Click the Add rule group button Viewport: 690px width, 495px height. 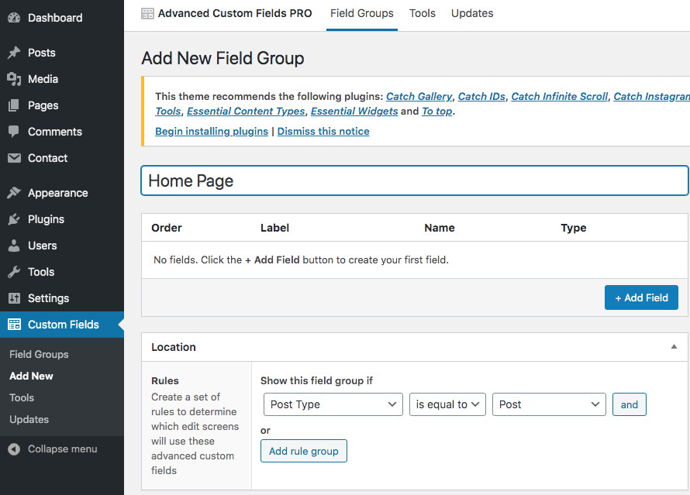[304, 451]
